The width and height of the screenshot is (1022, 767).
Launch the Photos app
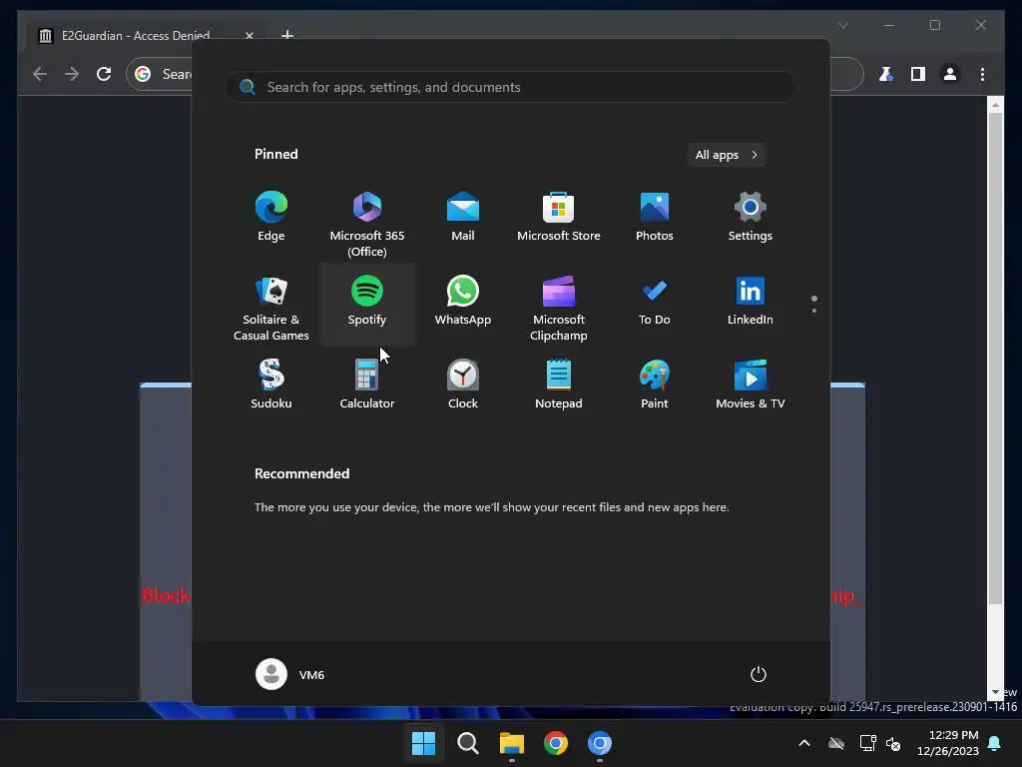655,217
